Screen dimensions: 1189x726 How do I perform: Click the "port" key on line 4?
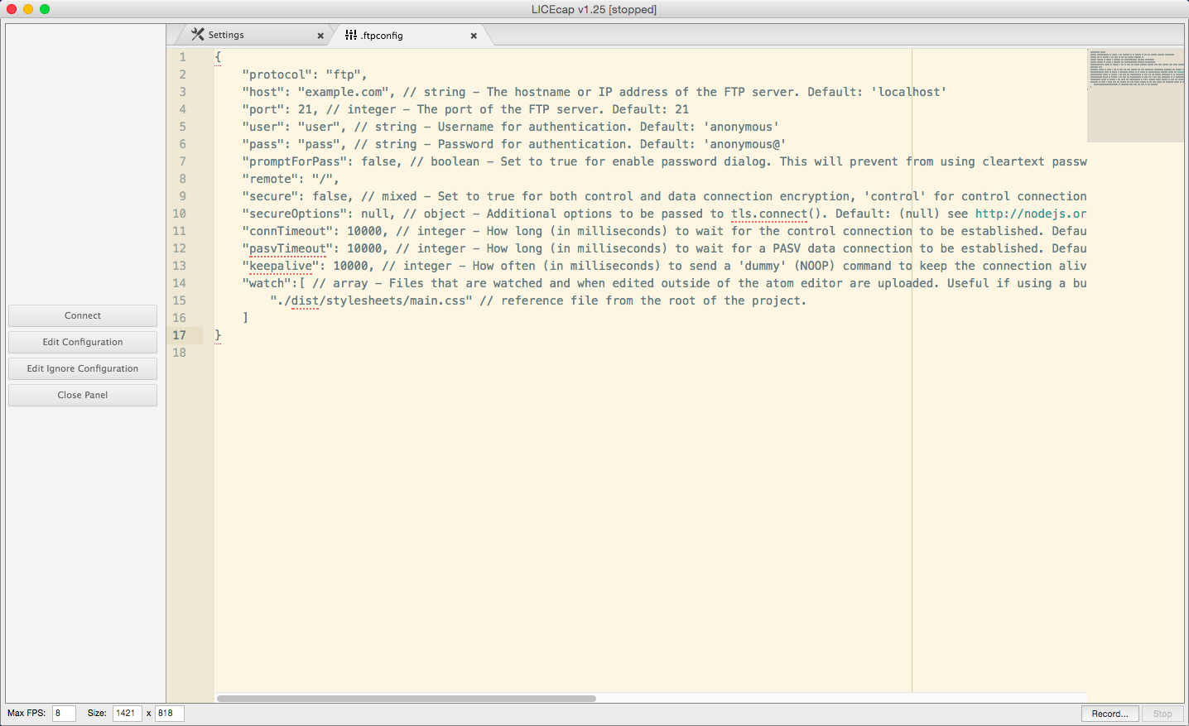(263, 109)
